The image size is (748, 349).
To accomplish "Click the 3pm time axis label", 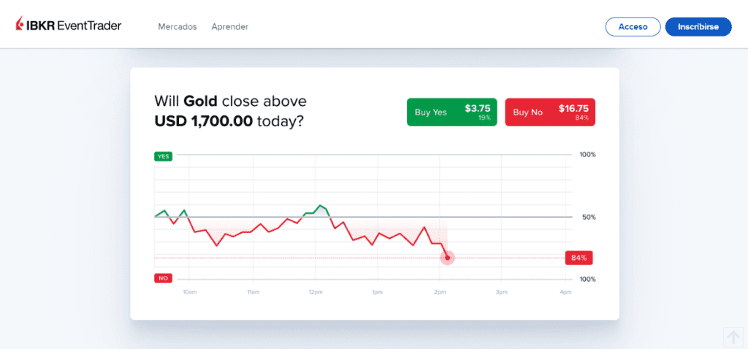I will (502, 292).
